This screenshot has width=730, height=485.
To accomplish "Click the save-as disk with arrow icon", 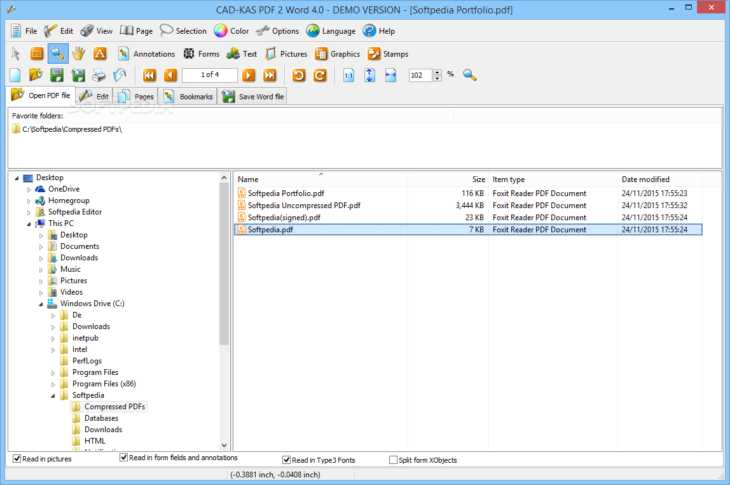I will [x=78, y=75].
